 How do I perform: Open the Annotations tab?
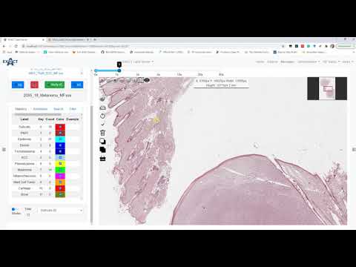point(40,109)
